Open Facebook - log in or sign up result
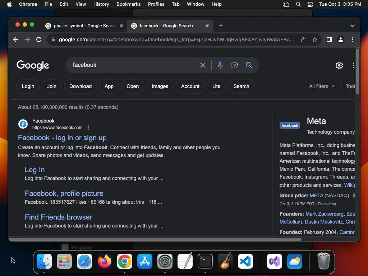This screenshot has width=368, height=276. pos(62,138)
